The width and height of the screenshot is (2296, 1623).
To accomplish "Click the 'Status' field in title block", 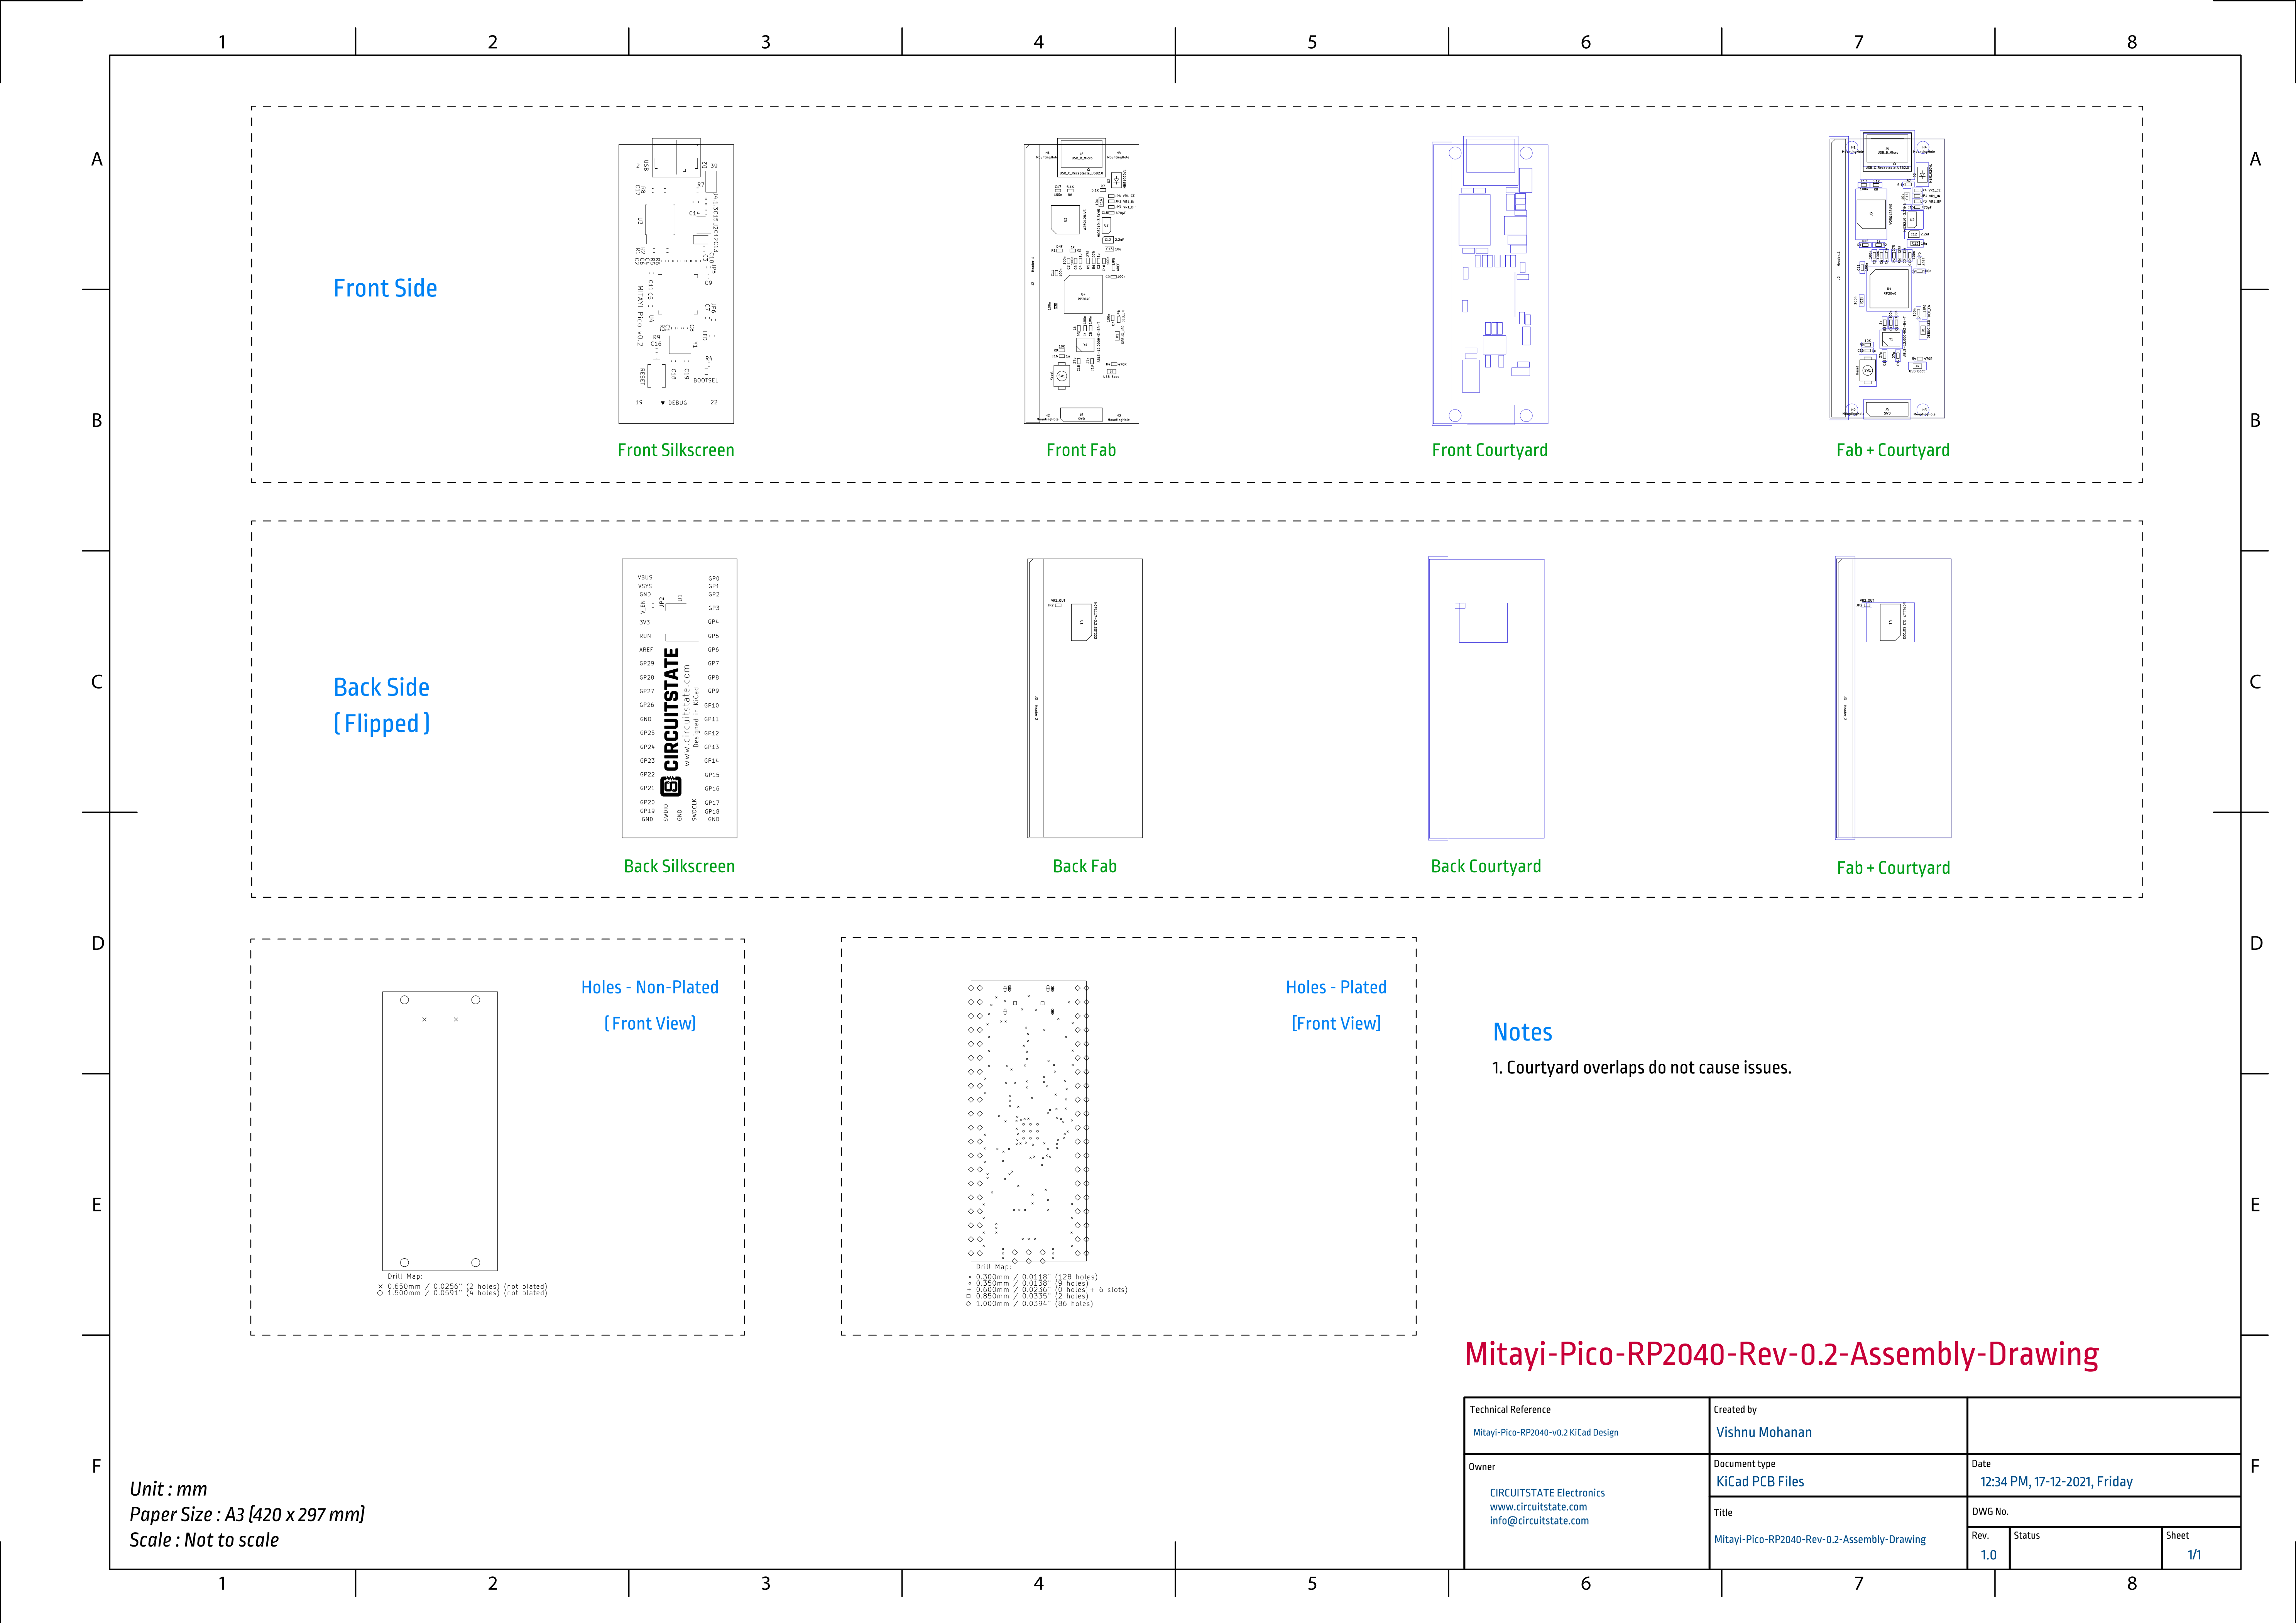I will click(x=2084, y=1548).
